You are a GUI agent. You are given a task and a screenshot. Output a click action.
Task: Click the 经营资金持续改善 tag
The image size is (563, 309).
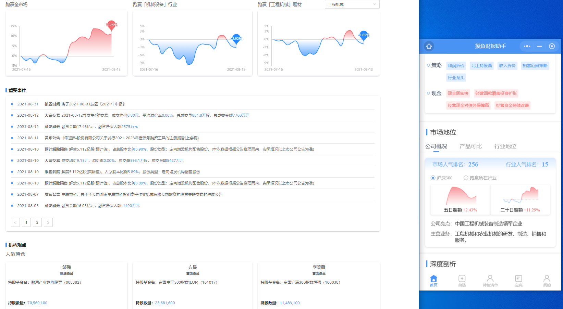pos(512,105)
